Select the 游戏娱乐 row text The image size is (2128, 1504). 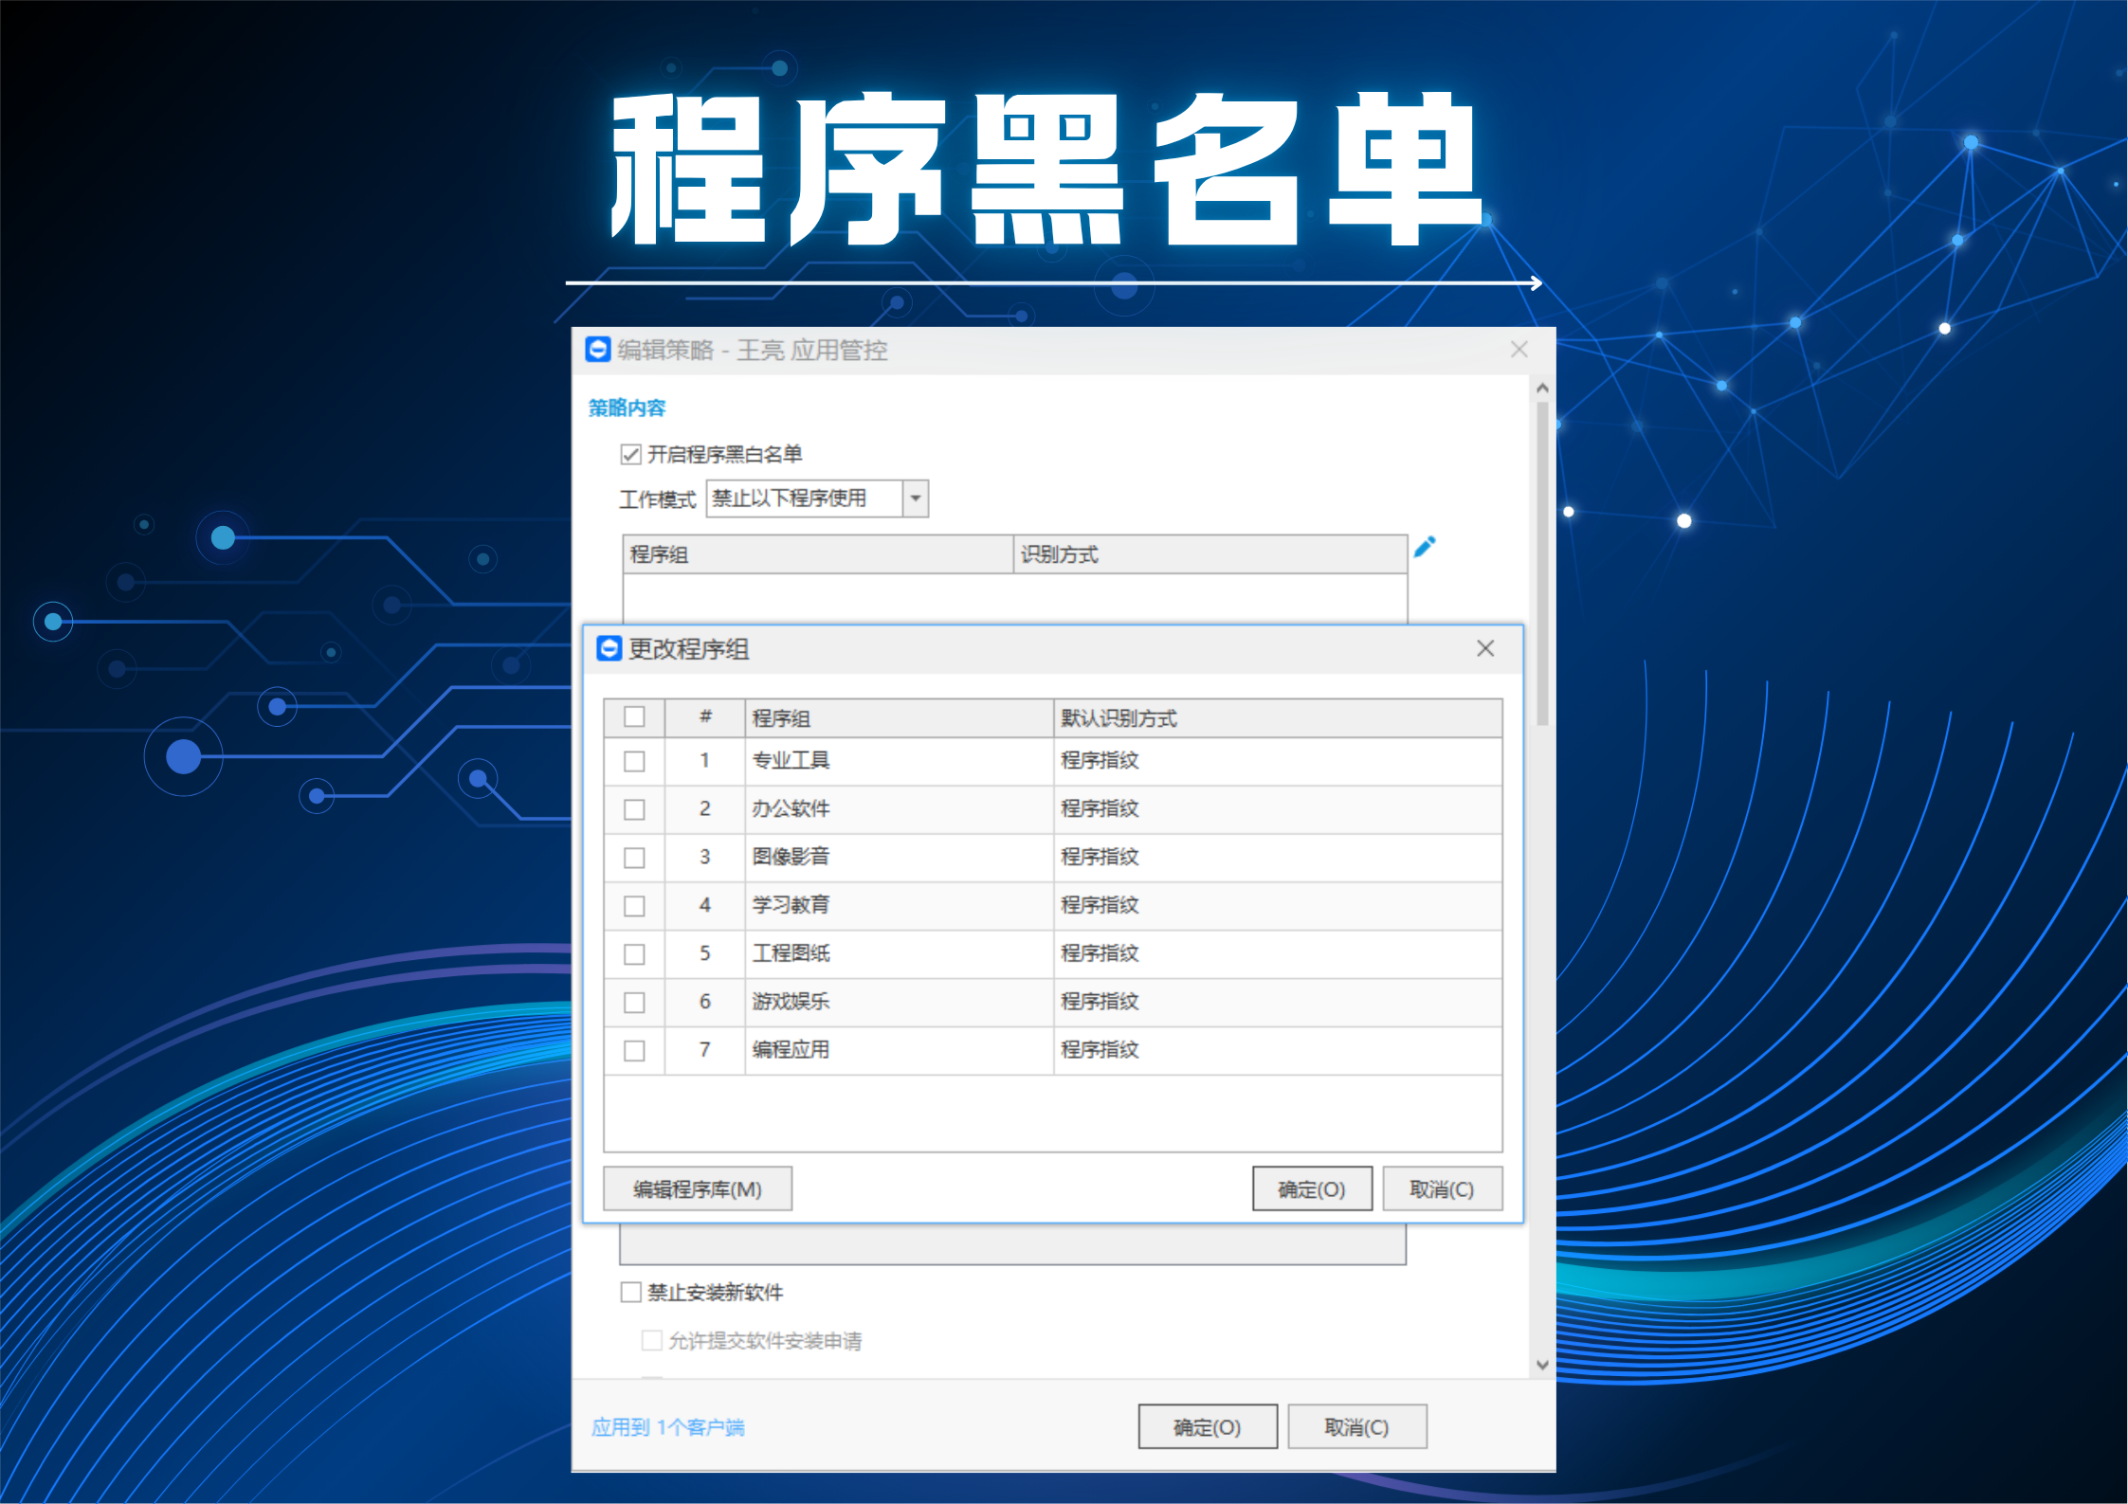[791, 1002]
